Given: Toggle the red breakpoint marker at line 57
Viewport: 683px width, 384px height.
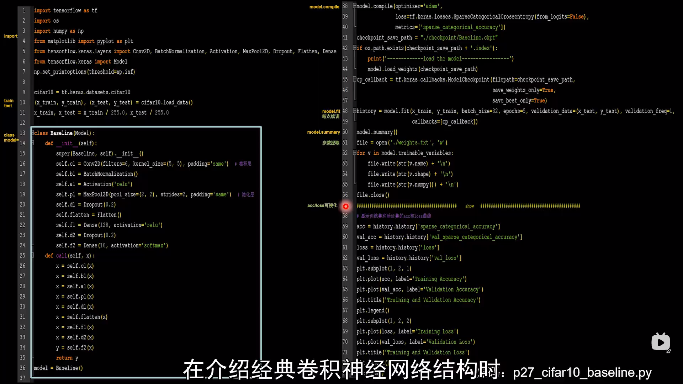Looking at the screenshot, I should [x=345, y=206].
